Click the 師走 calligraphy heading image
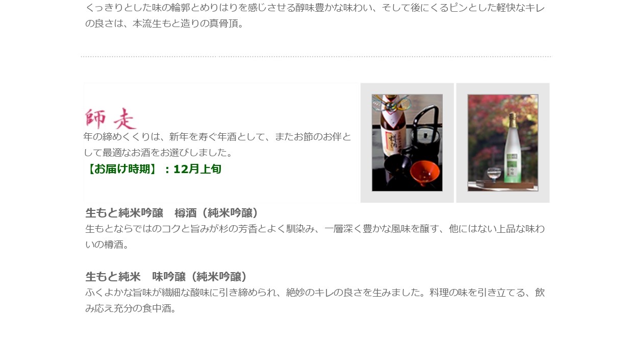The width and height of the screenshot is (632, 338). [x=111, y=118]
